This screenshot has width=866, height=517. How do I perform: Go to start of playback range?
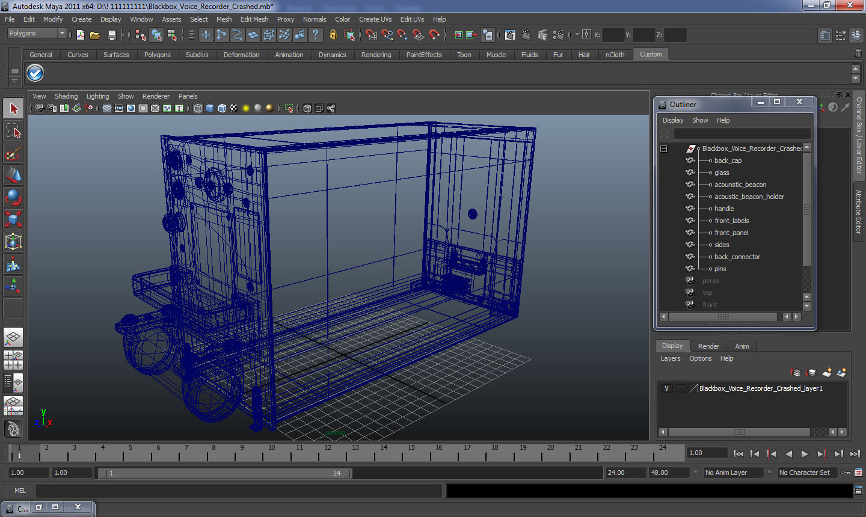coord(739,454)
